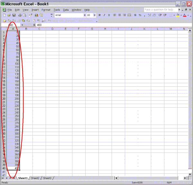Open the Chart Wizard icon

[x=36, y=15]
